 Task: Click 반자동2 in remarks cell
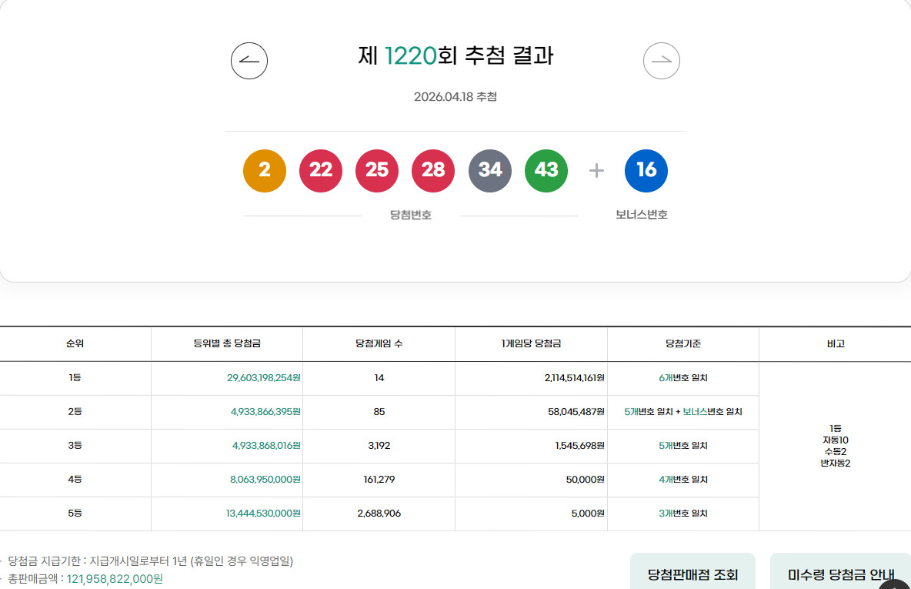point(836,464)
